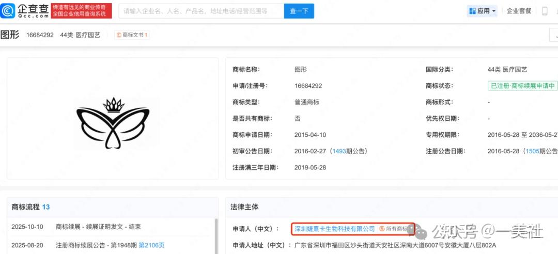Click the red slogan banner near logo
This screenshot has height=254, width=558.
pos(82,11)
